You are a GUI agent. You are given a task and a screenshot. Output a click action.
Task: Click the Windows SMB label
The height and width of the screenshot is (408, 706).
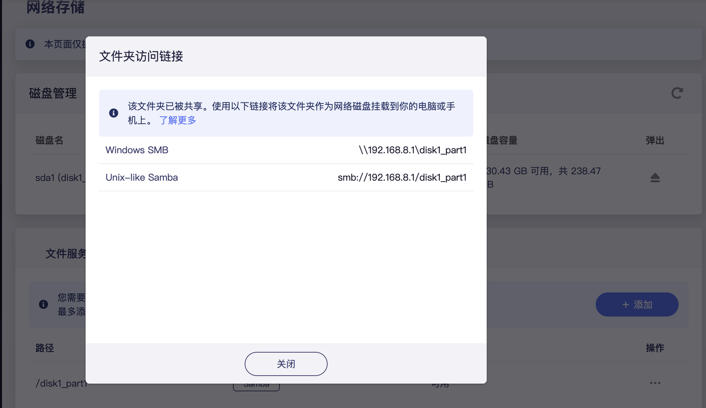(x=137, y=150)
